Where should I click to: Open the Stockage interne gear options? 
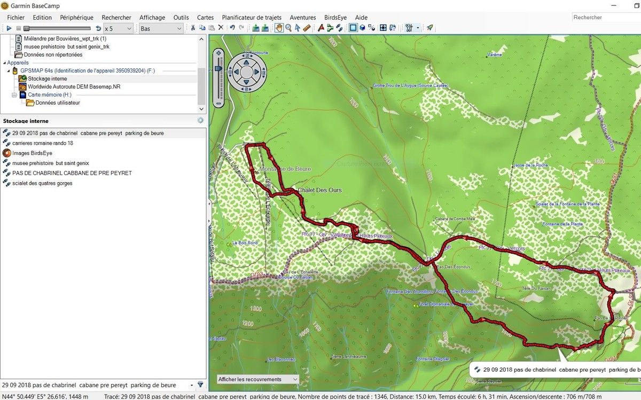[x=200, y=121]
